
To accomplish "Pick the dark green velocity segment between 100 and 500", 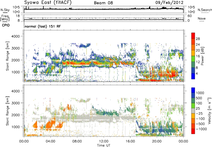I will coord(193,101).
